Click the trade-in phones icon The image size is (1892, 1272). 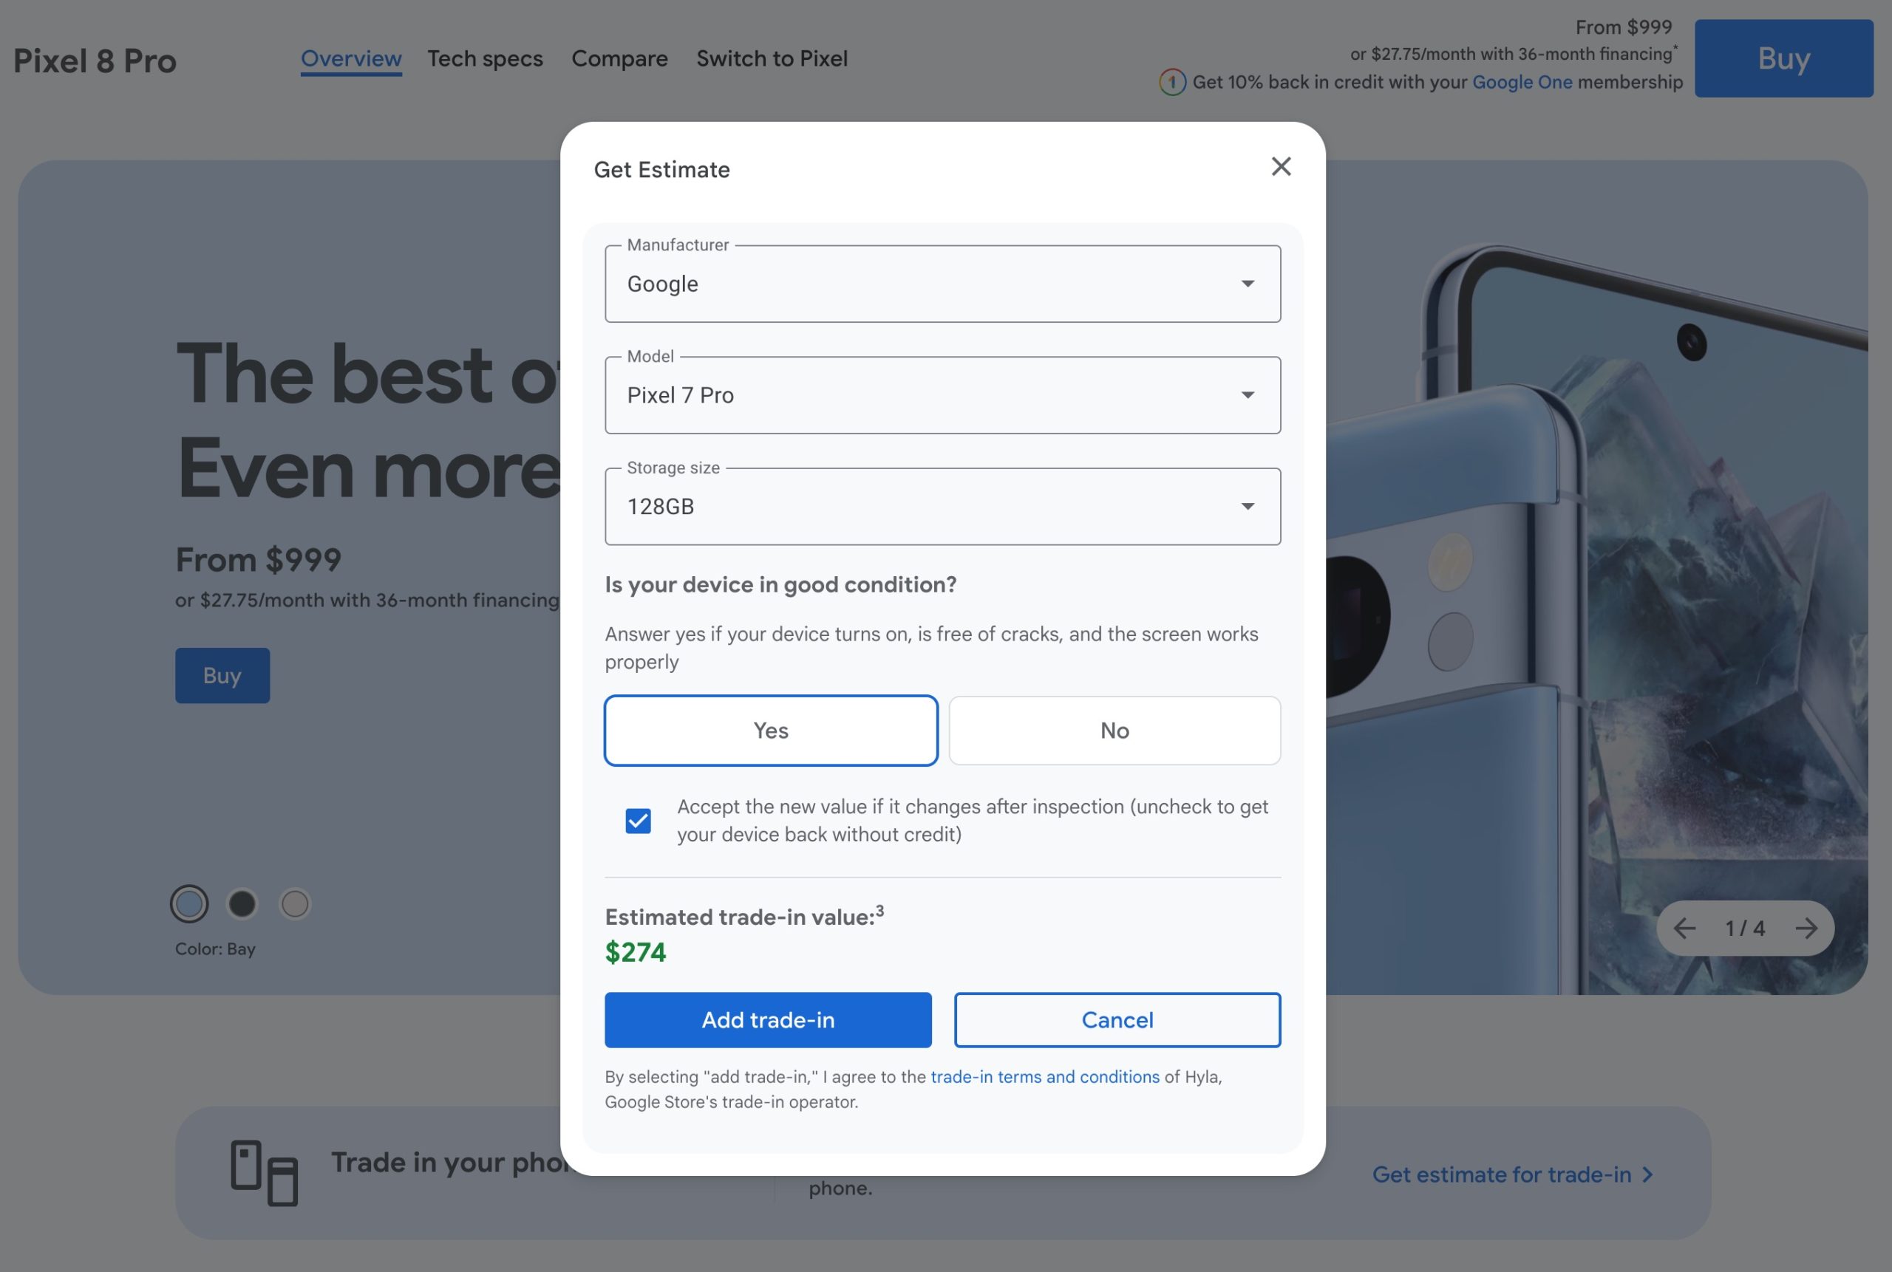click(264, 1173)
